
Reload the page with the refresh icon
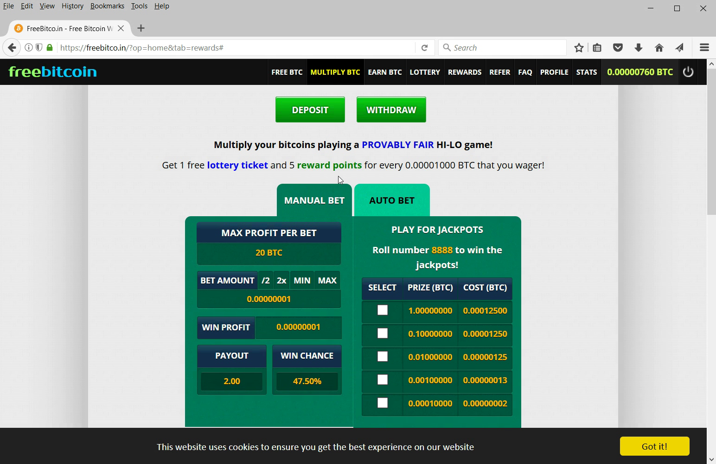(424, 47)
